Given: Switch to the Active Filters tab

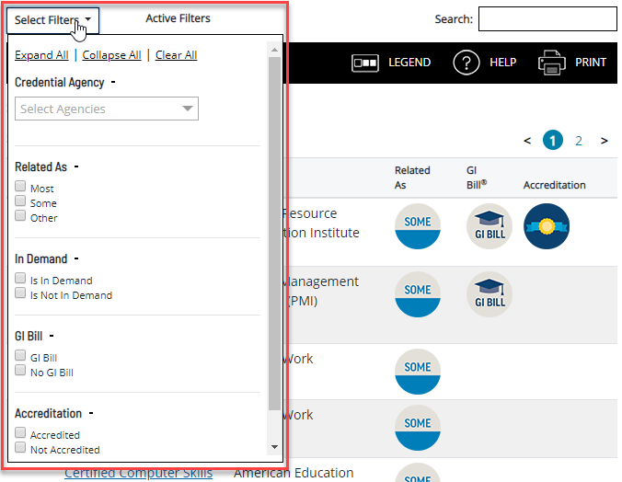Looking at the screenshot, I should [178, 18].
